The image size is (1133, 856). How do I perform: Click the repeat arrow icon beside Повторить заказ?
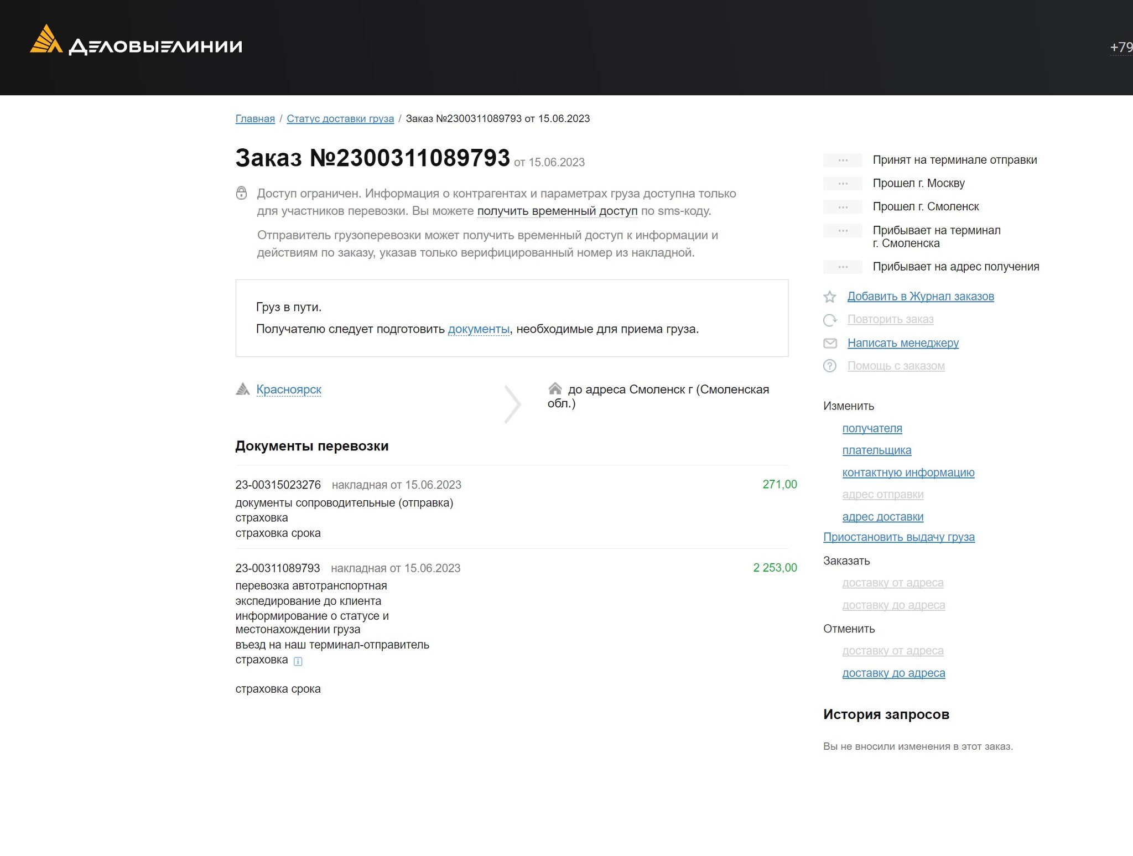pos(830,320)
